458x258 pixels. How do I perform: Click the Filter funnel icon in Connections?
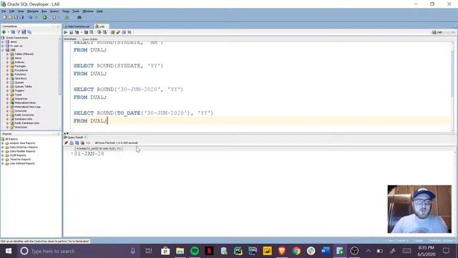click(19, 32)
